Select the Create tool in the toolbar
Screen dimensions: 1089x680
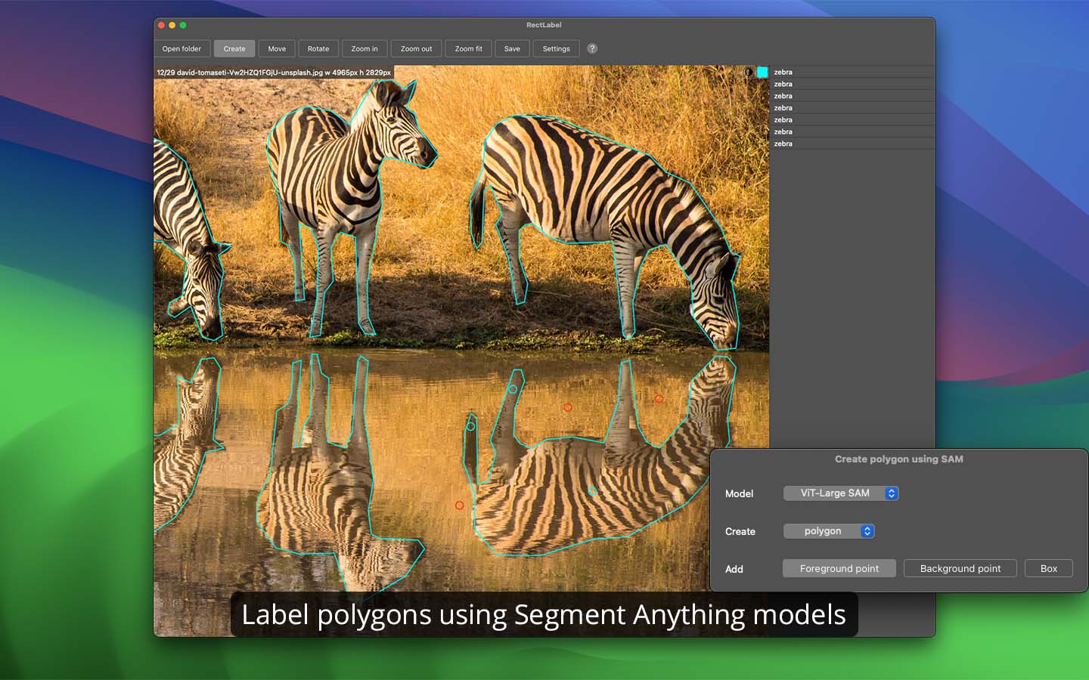coord(234,48)
